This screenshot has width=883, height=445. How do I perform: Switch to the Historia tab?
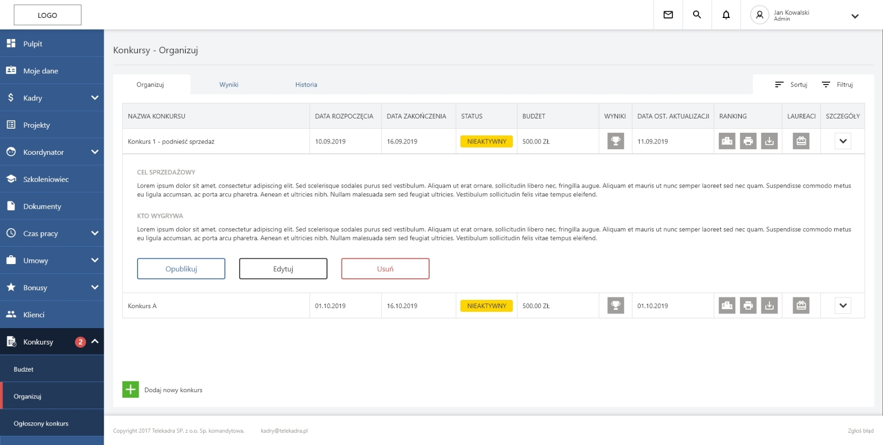tap(306, 85)
